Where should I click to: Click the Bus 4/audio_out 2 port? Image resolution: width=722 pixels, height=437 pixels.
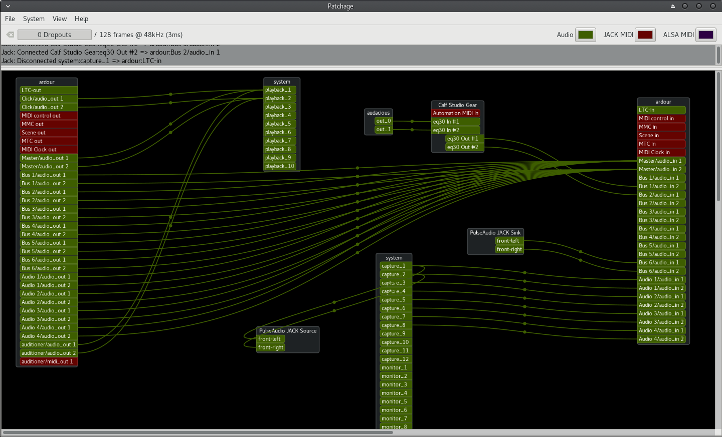coord(49,234)
